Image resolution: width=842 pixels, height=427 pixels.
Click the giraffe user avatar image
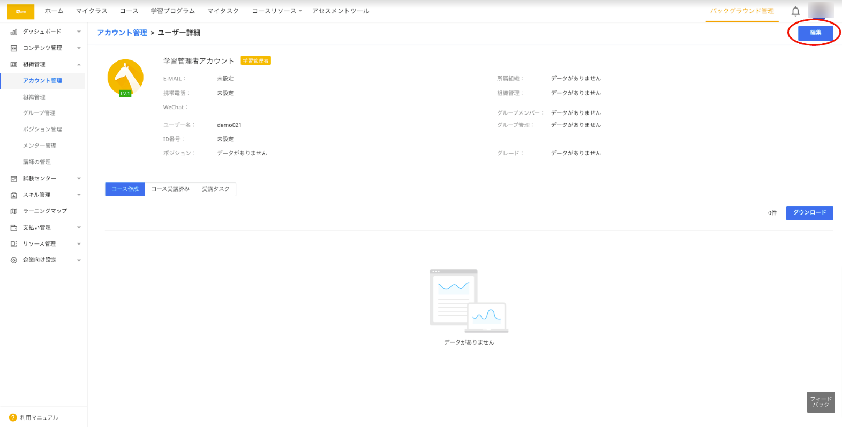[x=125, y=78]
